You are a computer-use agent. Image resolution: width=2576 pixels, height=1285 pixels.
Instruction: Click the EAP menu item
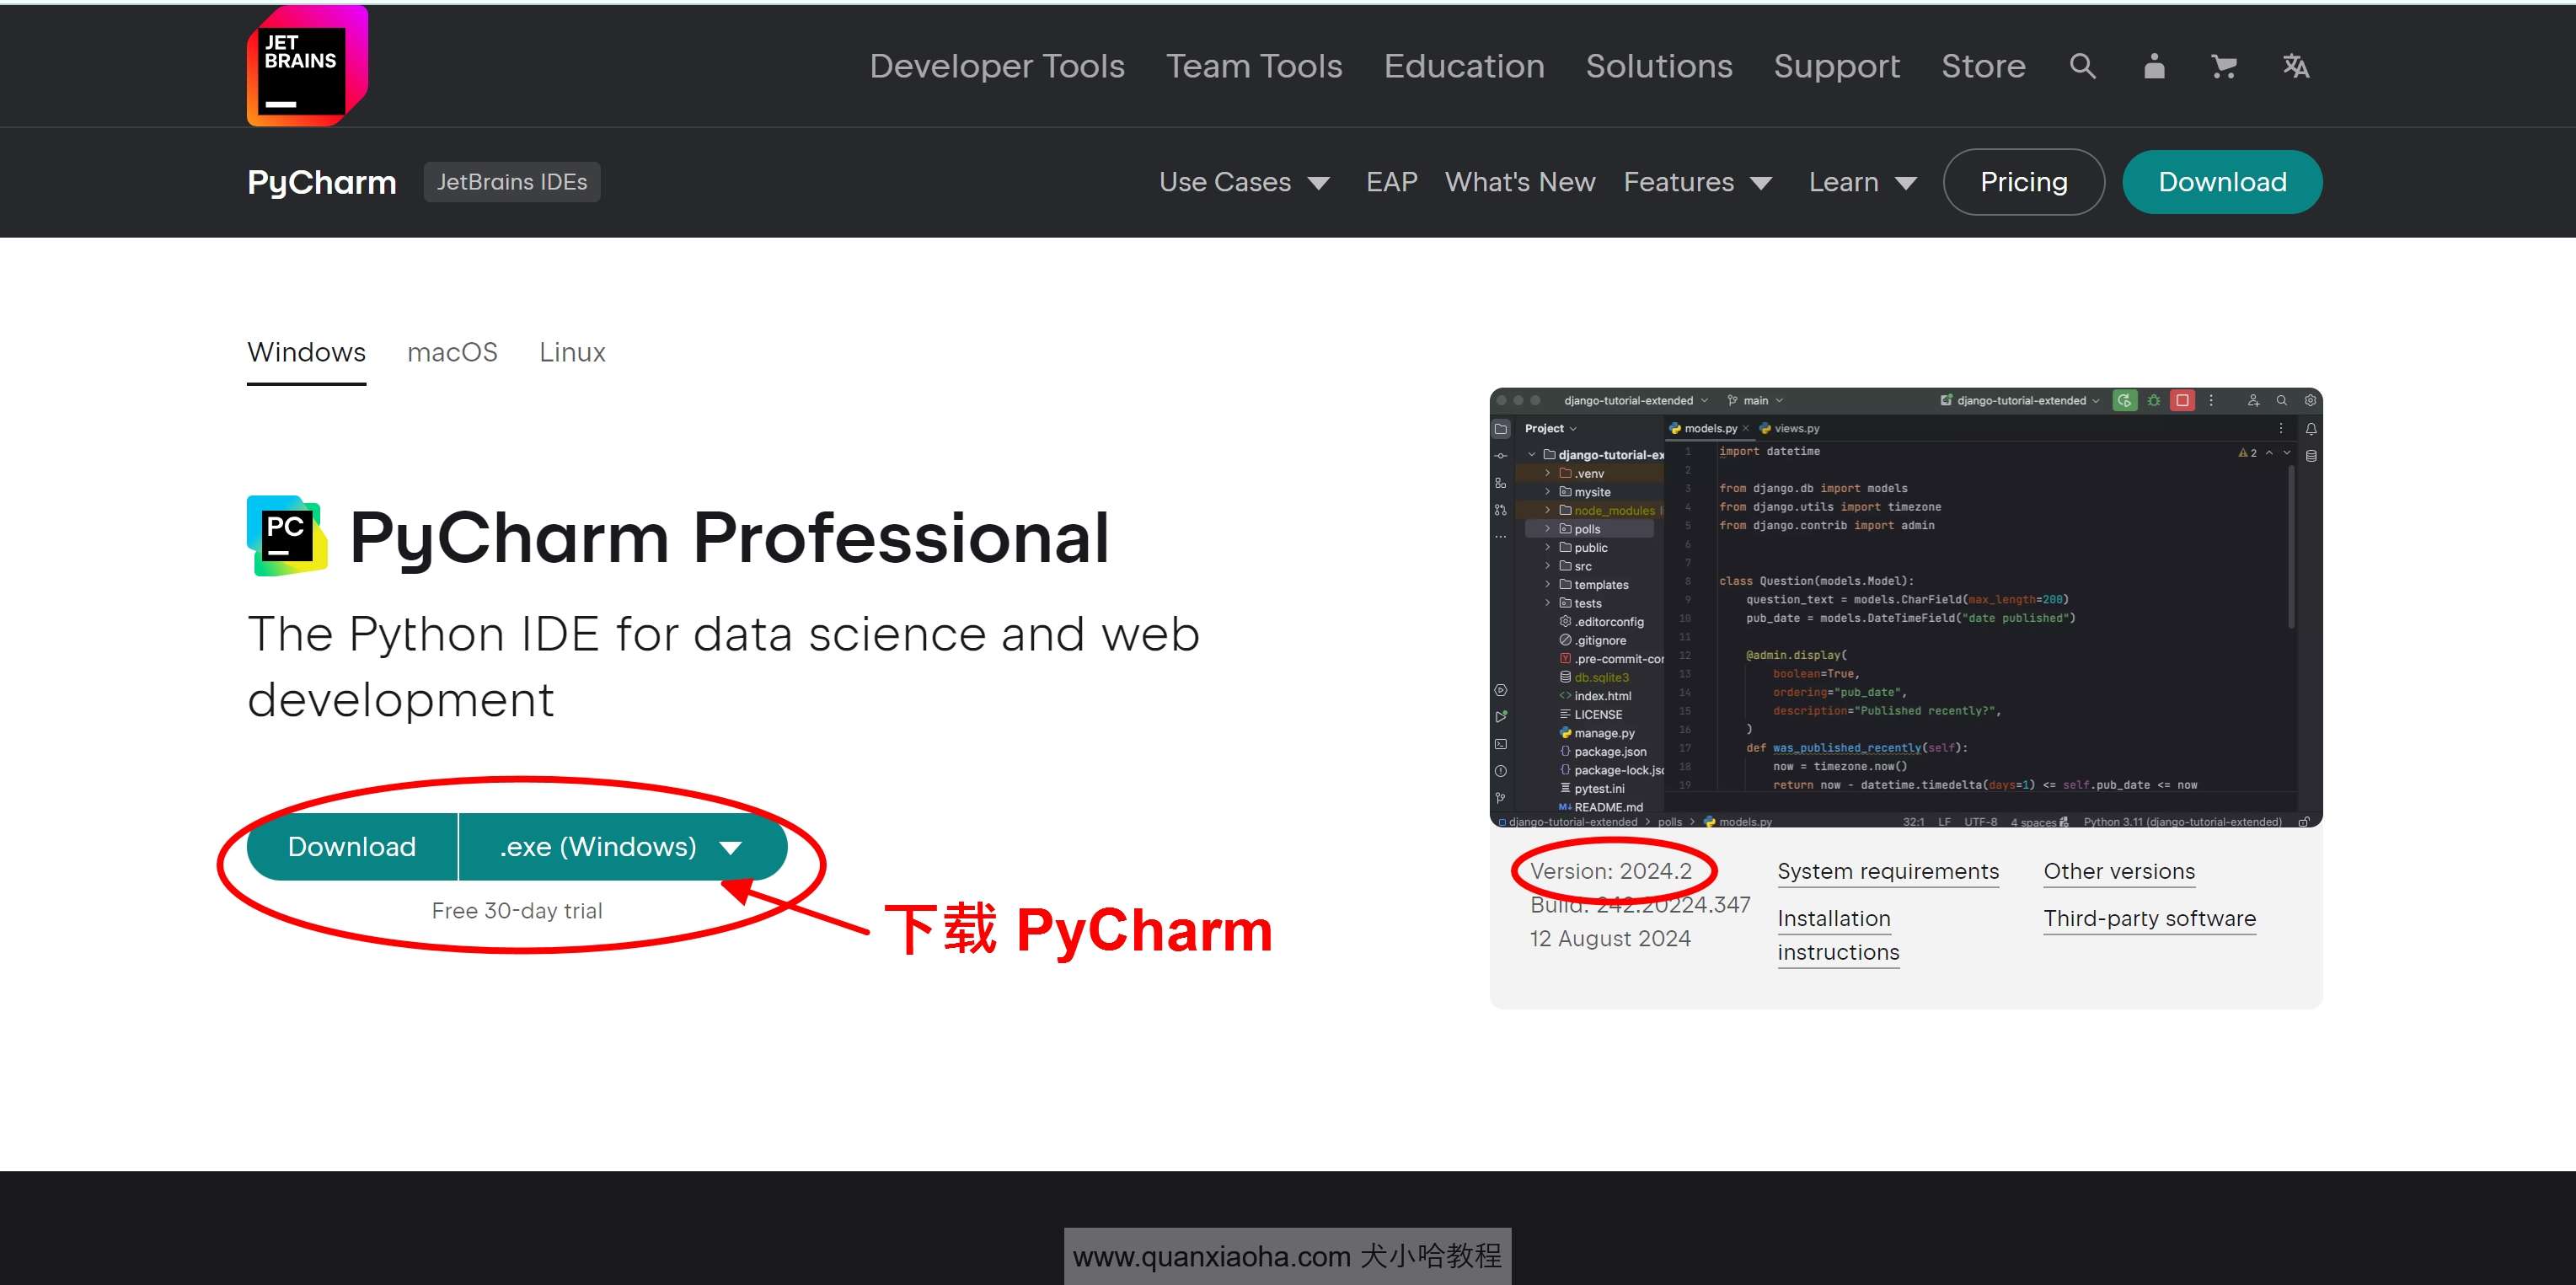pyautogui.click(x=1391, y=181)
